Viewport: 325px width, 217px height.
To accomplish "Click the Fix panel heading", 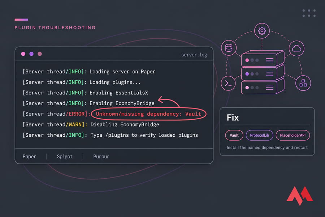I will [x=233, y=118].
